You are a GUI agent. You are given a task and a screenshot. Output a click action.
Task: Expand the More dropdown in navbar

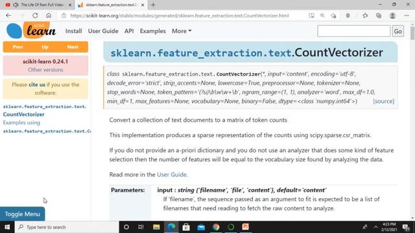[x=182, y=31]
